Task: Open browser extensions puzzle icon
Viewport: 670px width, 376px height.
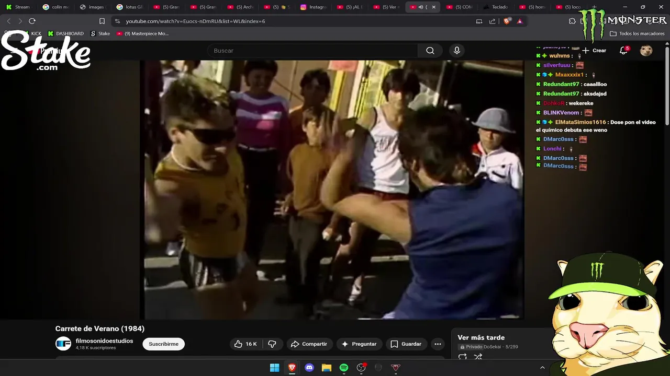Action: point(572,21)
